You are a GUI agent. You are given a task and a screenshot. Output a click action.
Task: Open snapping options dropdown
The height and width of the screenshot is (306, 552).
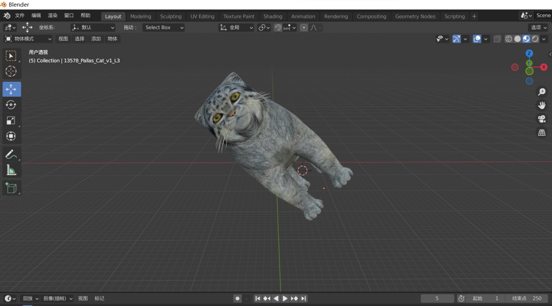(x=290, y=28)
